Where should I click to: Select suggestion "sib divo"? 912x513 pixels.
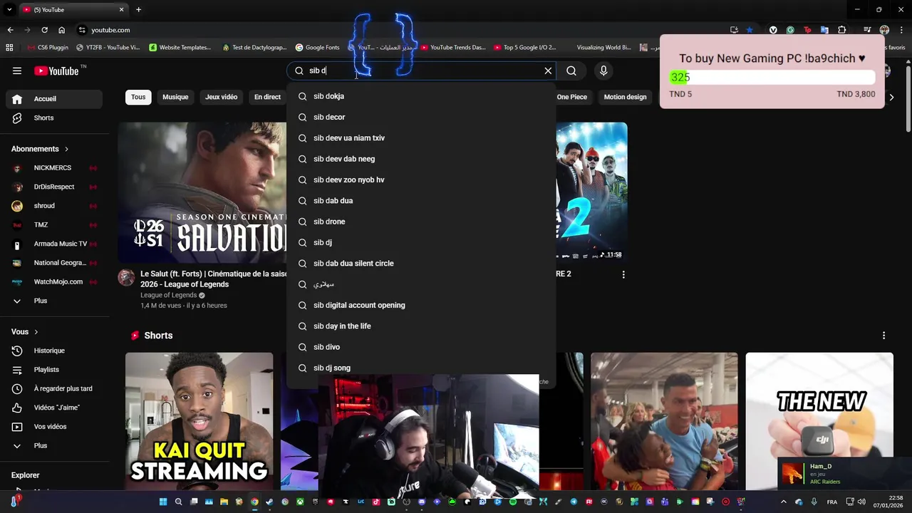(x=421, y=347)
